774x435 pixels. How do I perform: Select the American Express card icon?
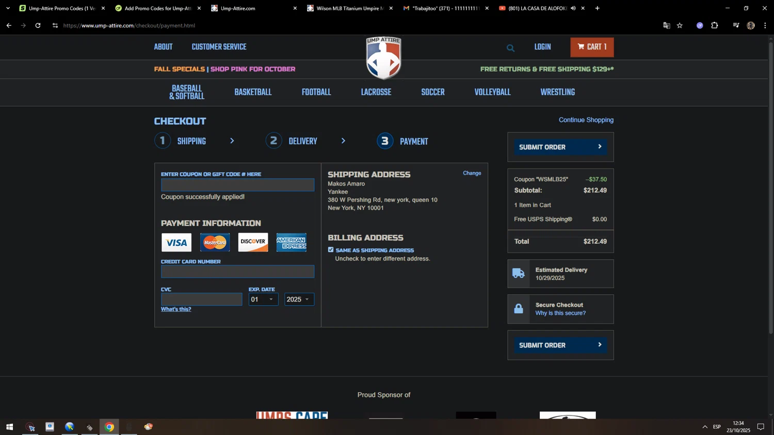point(292,242)
